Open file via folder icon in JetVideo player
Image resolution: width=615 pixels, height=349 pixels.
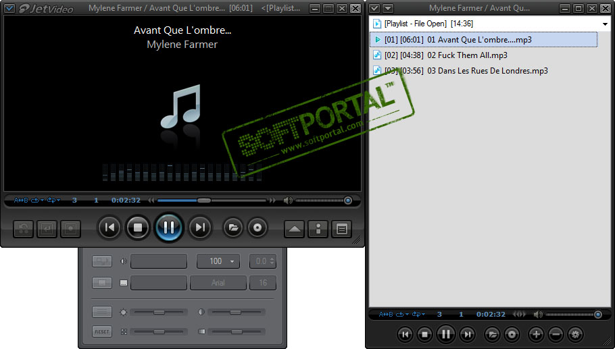click(x=233, y=227)
